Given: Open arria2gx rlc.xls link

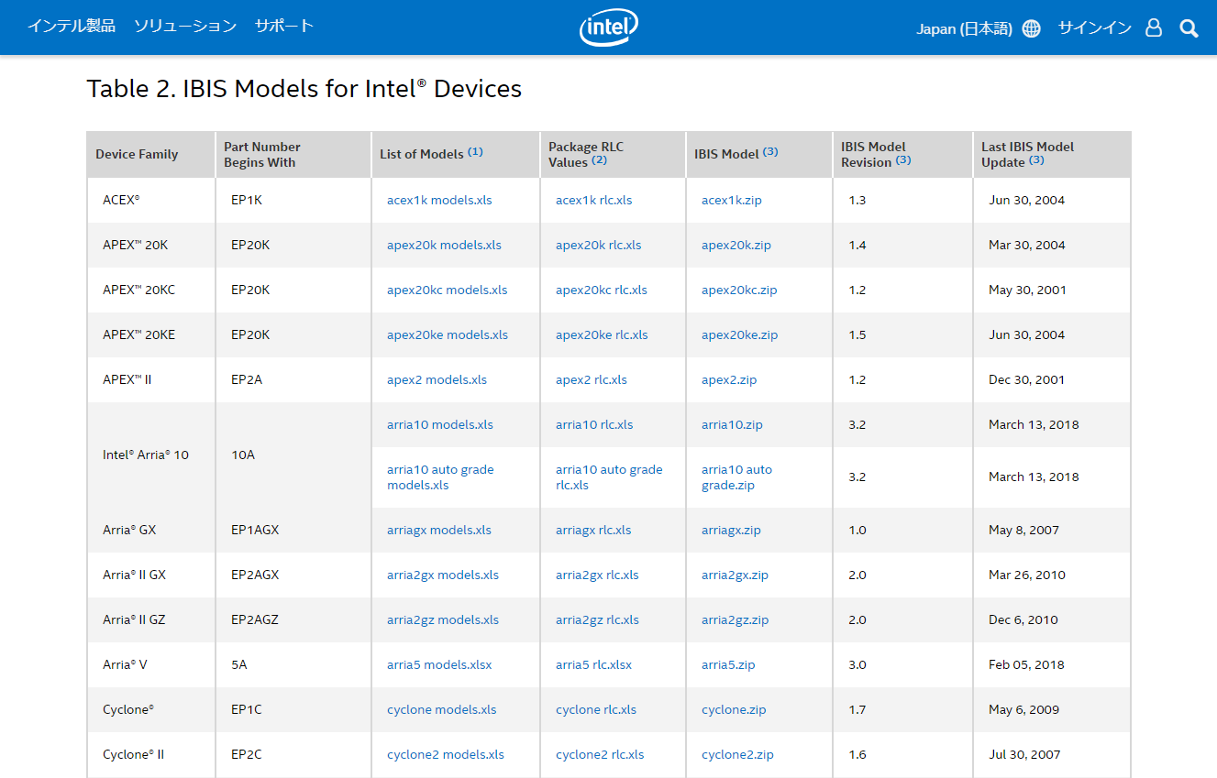Looking at the screenshot, I should (597, 575).
